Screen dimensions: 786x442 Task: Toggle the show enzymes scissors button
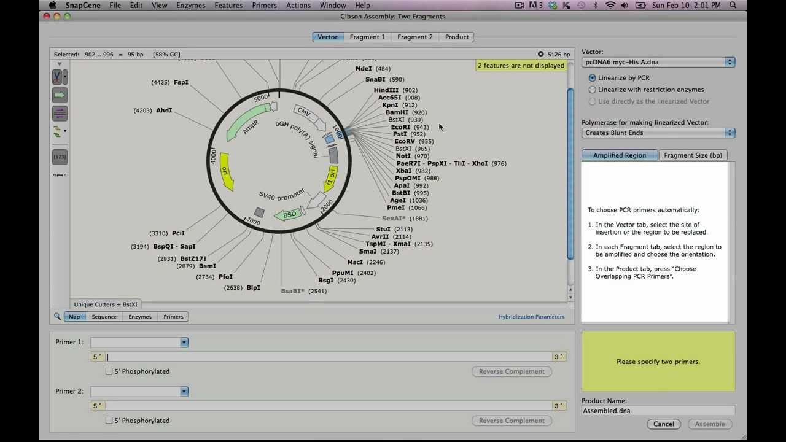point(57,77)
